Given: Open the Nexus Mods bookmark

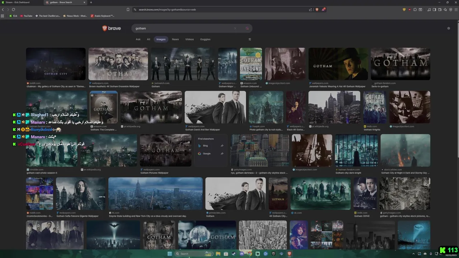Looking at the screenshot, I should click(x=75, y=16).
